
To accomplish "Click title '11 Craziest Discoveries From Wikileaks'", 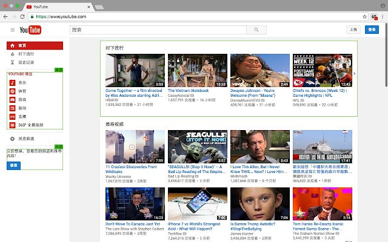I will pos(131,169).
